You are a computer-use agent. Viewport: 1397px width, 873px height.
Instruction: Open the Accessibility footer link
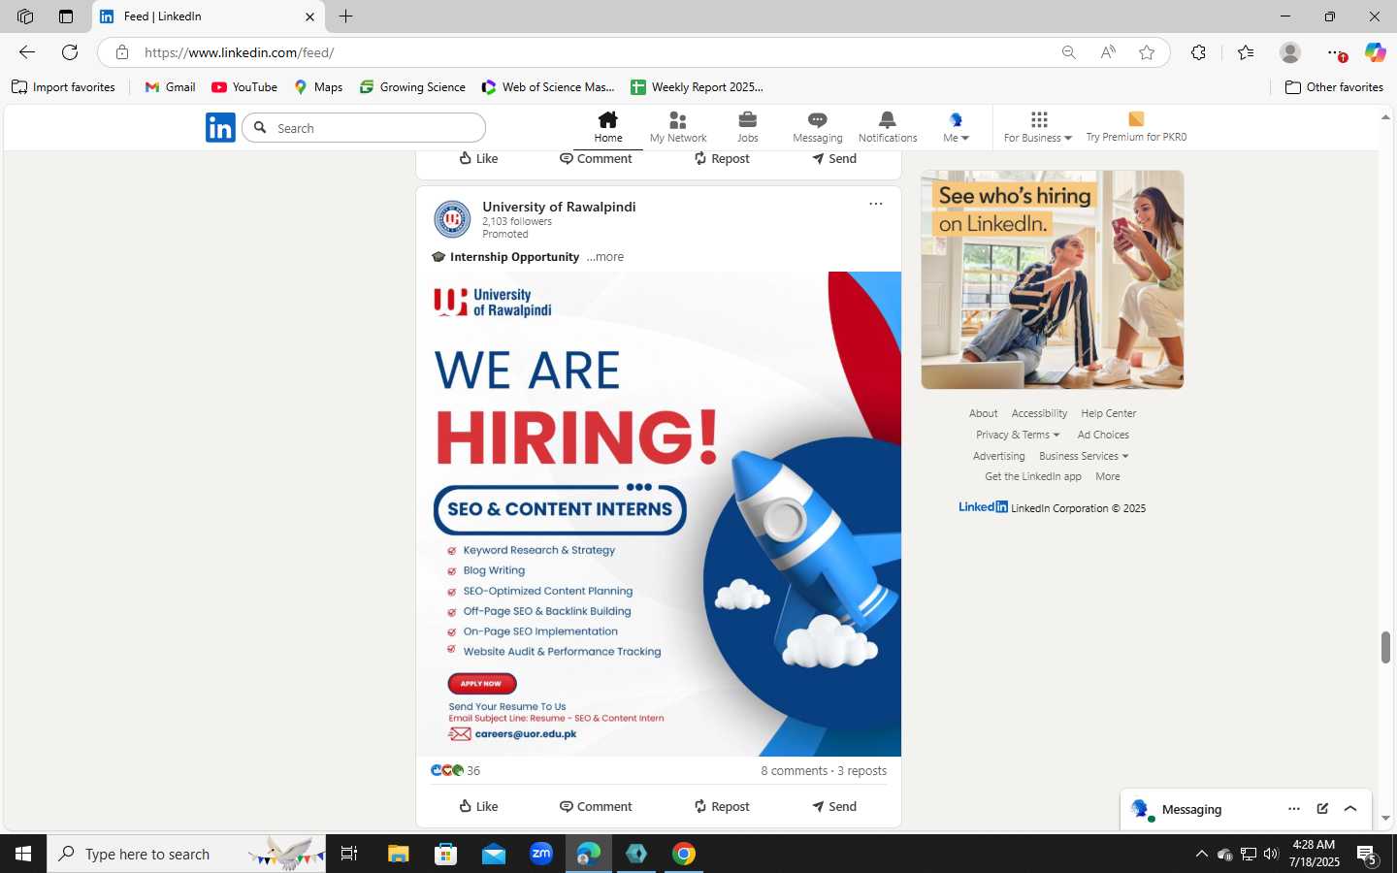click(x=1039, y=413)
